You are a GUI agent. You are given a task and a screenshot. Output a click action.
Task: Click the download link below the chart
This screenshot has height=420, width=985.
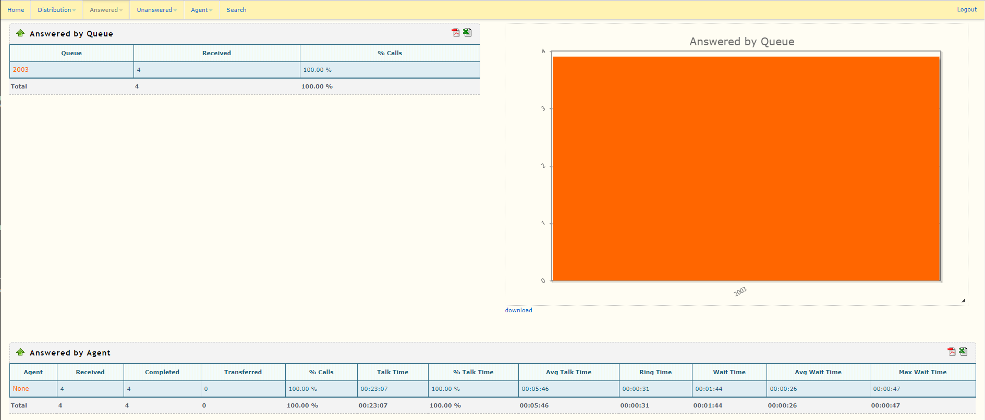click(518, 310)
